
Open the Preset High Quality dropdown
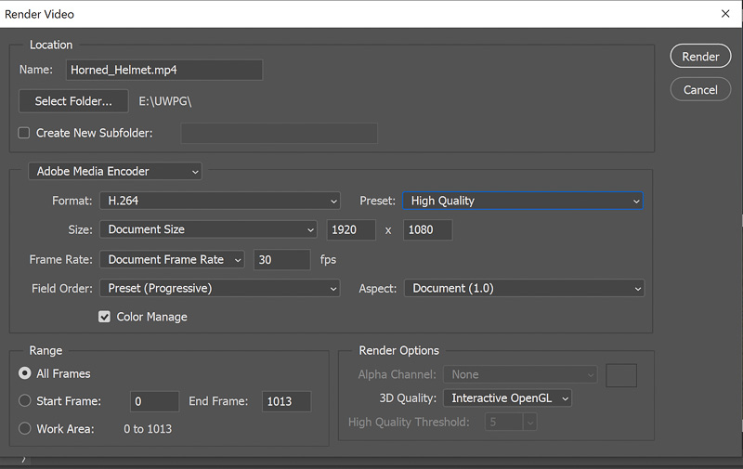pos(524,201)
